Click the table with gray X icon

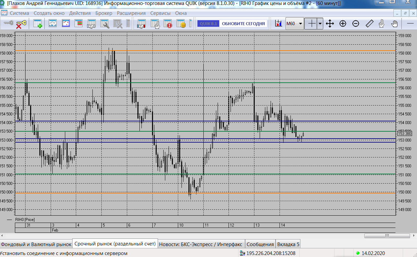pos(118,24)
